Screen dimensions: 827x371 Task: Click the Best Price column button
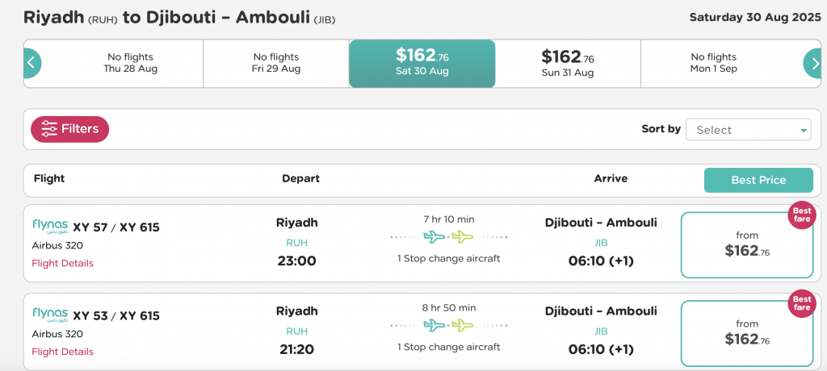pyautogui.click(x=758, y=180)
